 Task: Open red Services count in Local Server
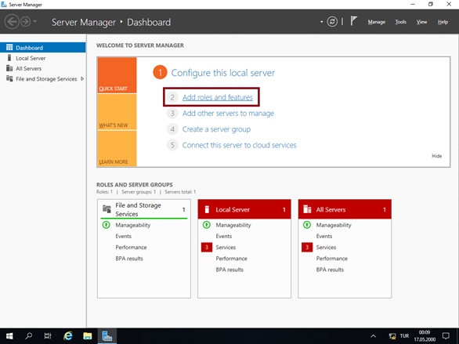(207, 248)
